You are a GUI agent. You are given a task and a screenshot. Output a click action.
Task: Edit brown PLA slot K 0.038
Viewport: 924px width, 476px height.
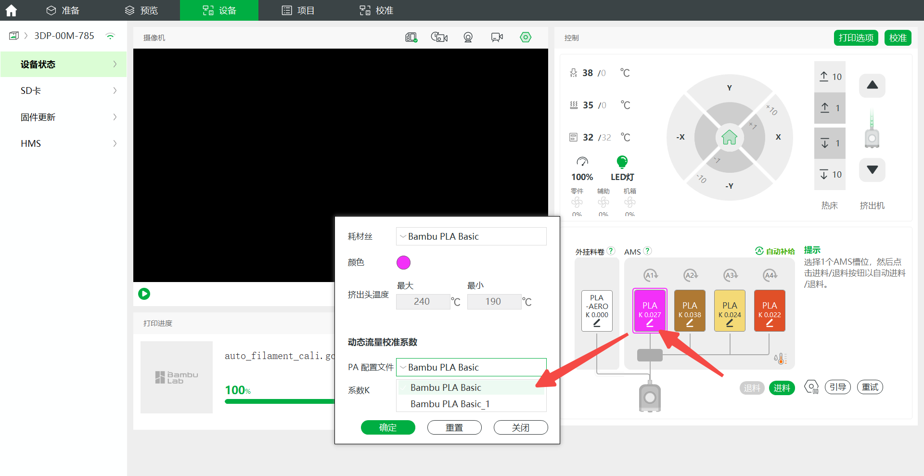[690, 323]
